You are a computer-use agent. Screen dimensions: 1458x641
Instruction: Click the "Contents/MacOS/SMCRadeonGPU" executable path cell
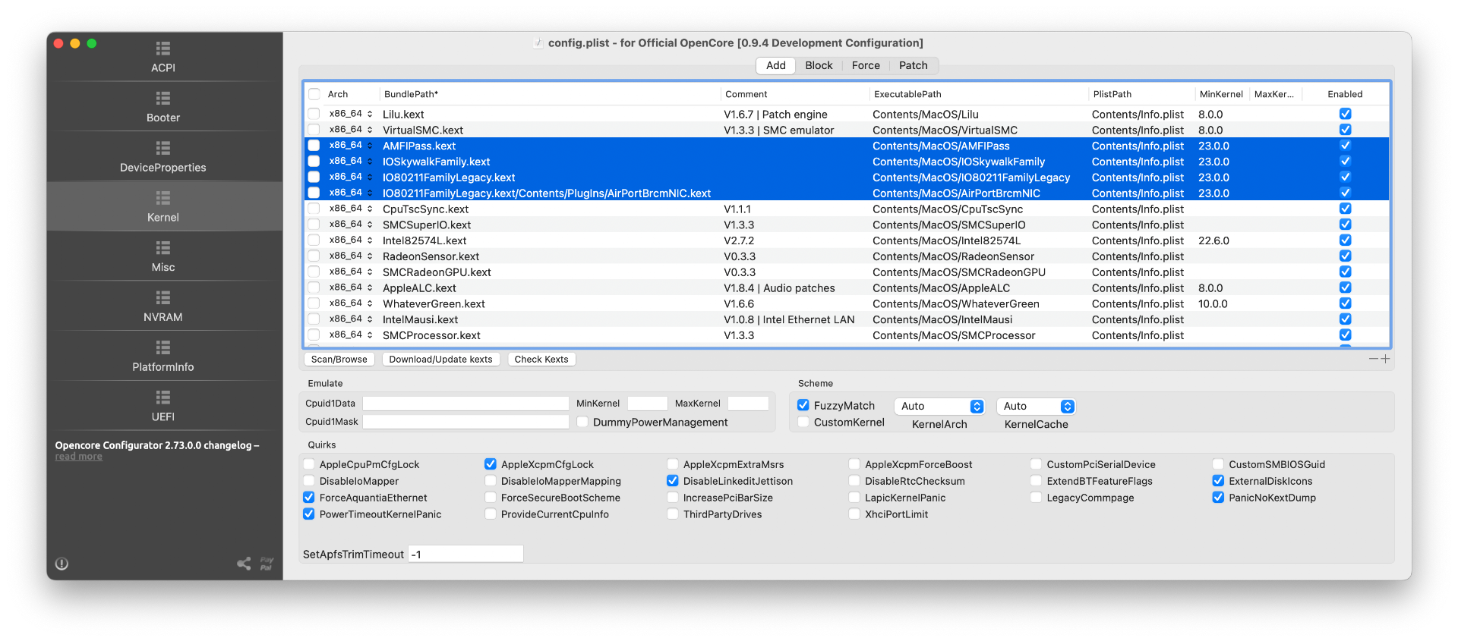point(979,273)
